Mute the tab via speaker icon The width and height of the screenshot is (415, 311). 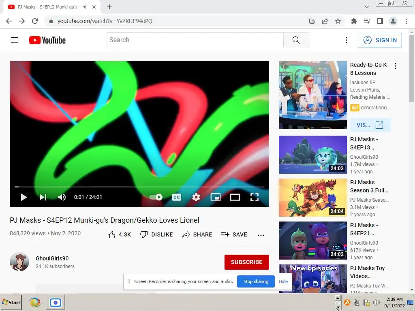tap(85, 7)
